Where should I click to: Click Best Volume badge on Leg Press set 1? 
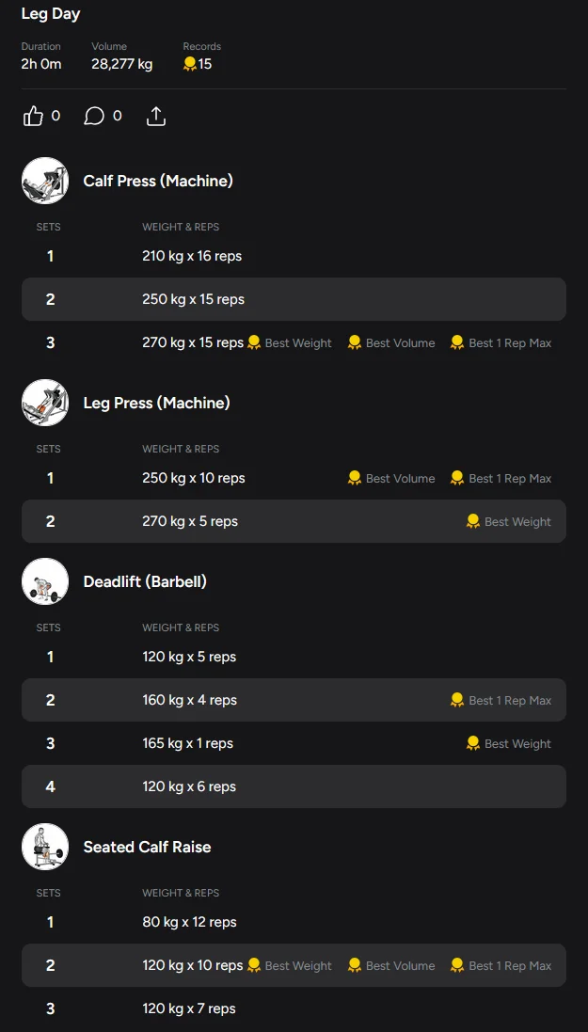[391, 479]
